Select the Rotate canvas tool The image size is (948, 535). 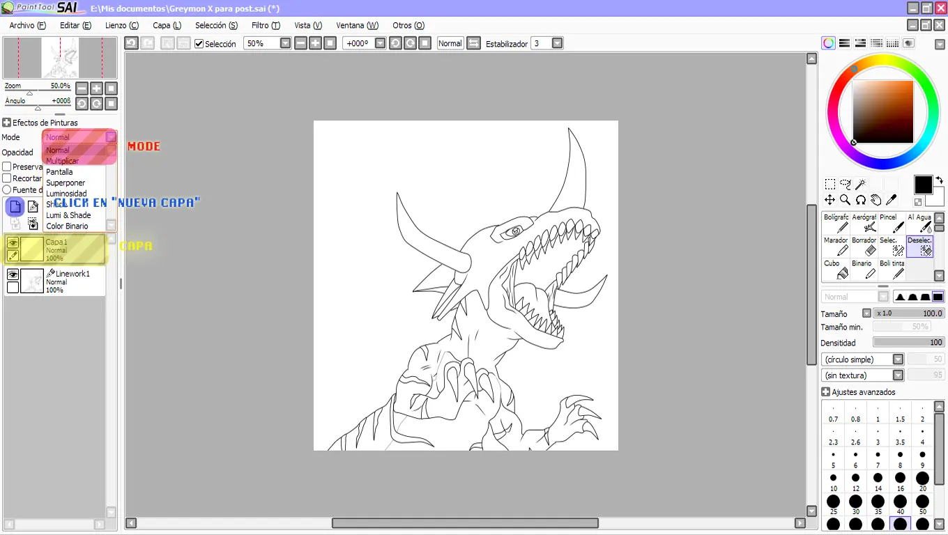(x=860, y=200)
